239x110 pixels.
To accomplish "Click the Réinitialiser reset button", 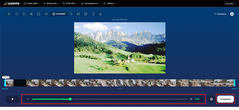I will pyautogui.click(x=220, y=14).
